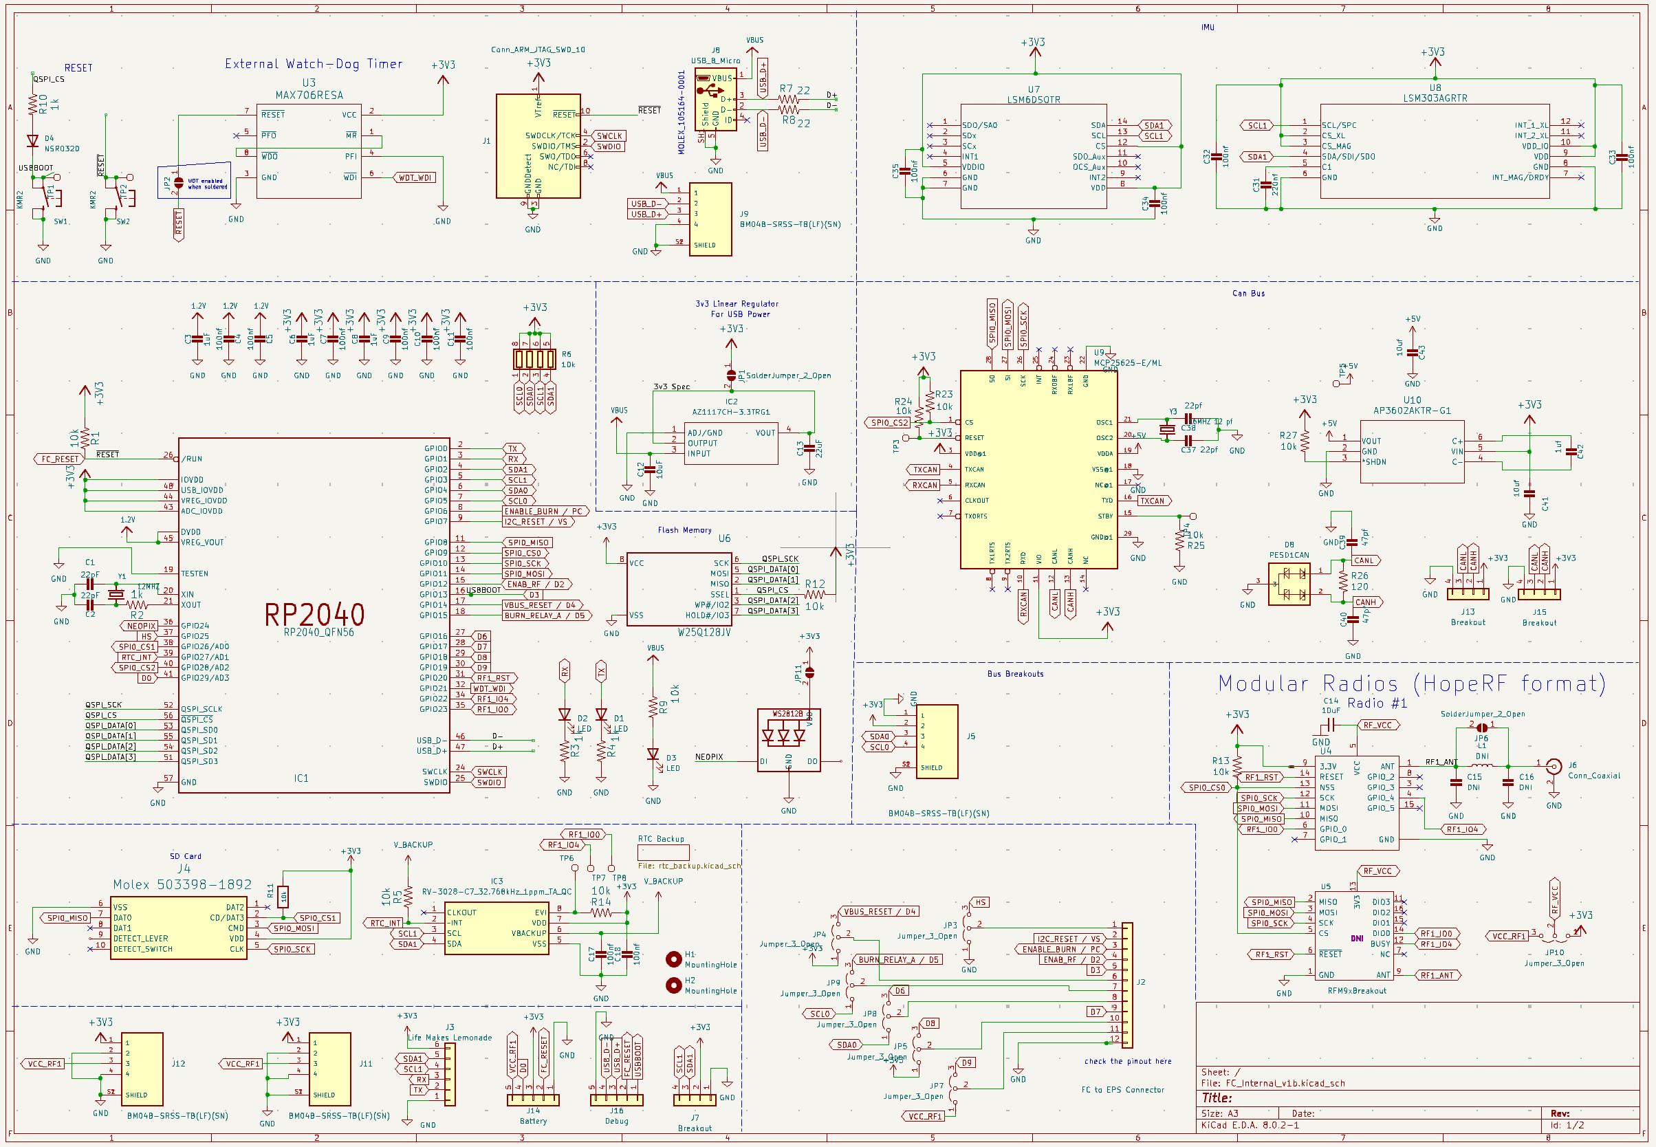This screenshot has height=1147, width=1656.
Task: Click the J9 BM04B USB connector symbol
Action: click(710, 219)
